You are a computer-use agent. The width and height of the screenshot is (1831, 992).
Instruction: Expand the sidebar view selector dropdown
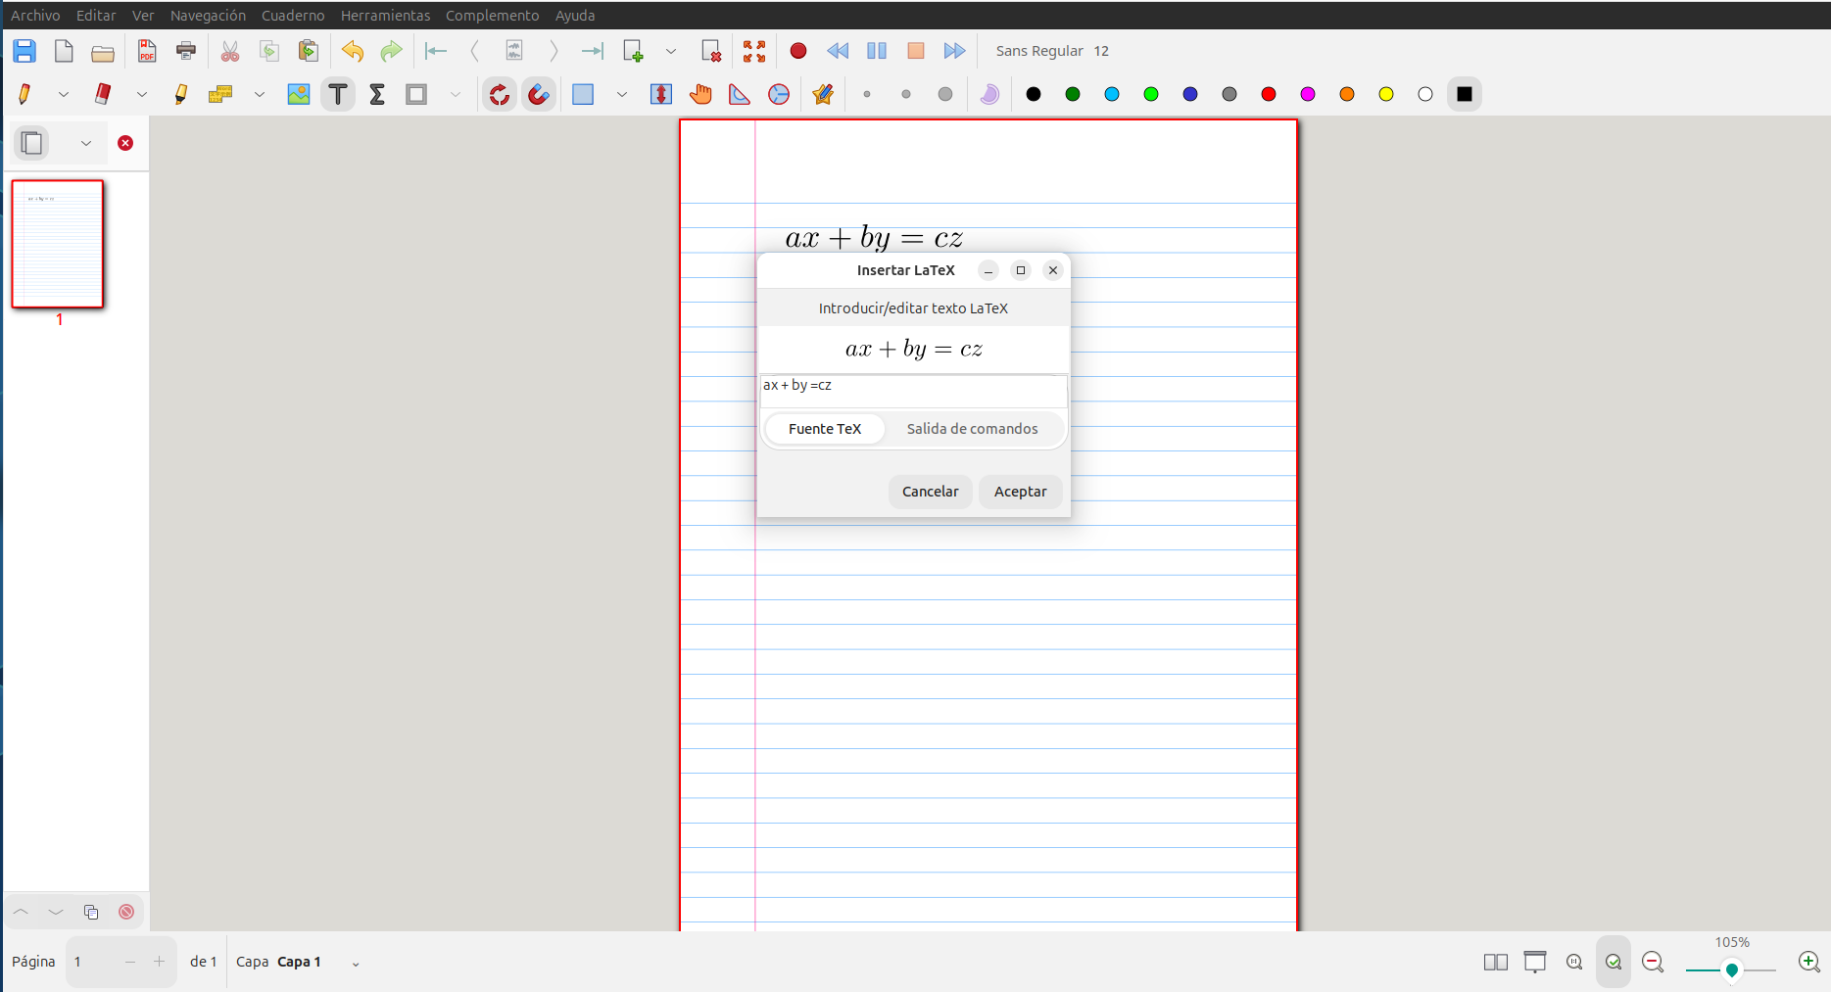86,143
